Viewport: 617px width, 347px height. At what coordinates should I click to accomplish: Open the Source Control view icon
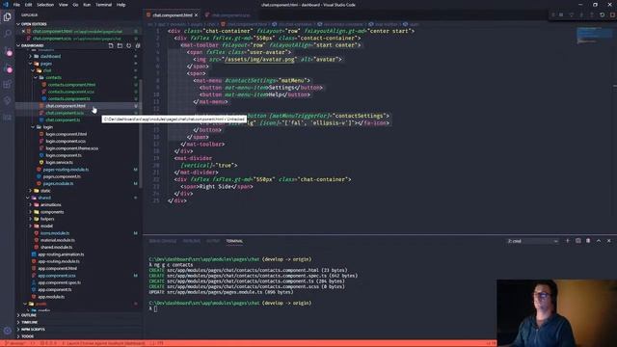(x=7, y=51)
